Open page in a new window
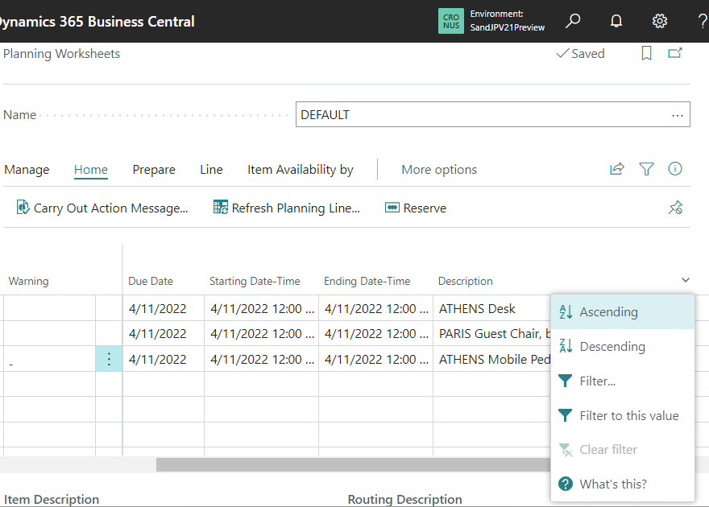 (x=675, y=53)
